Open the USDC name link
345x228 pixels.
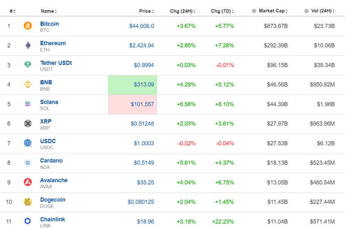[48, 141]
